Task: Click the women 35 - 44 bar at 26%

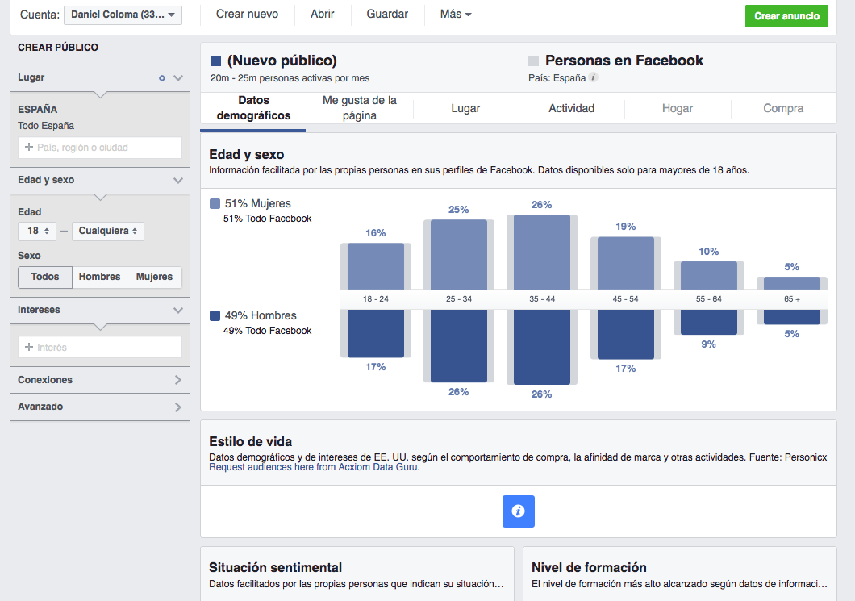Action: tap(541, 252)
